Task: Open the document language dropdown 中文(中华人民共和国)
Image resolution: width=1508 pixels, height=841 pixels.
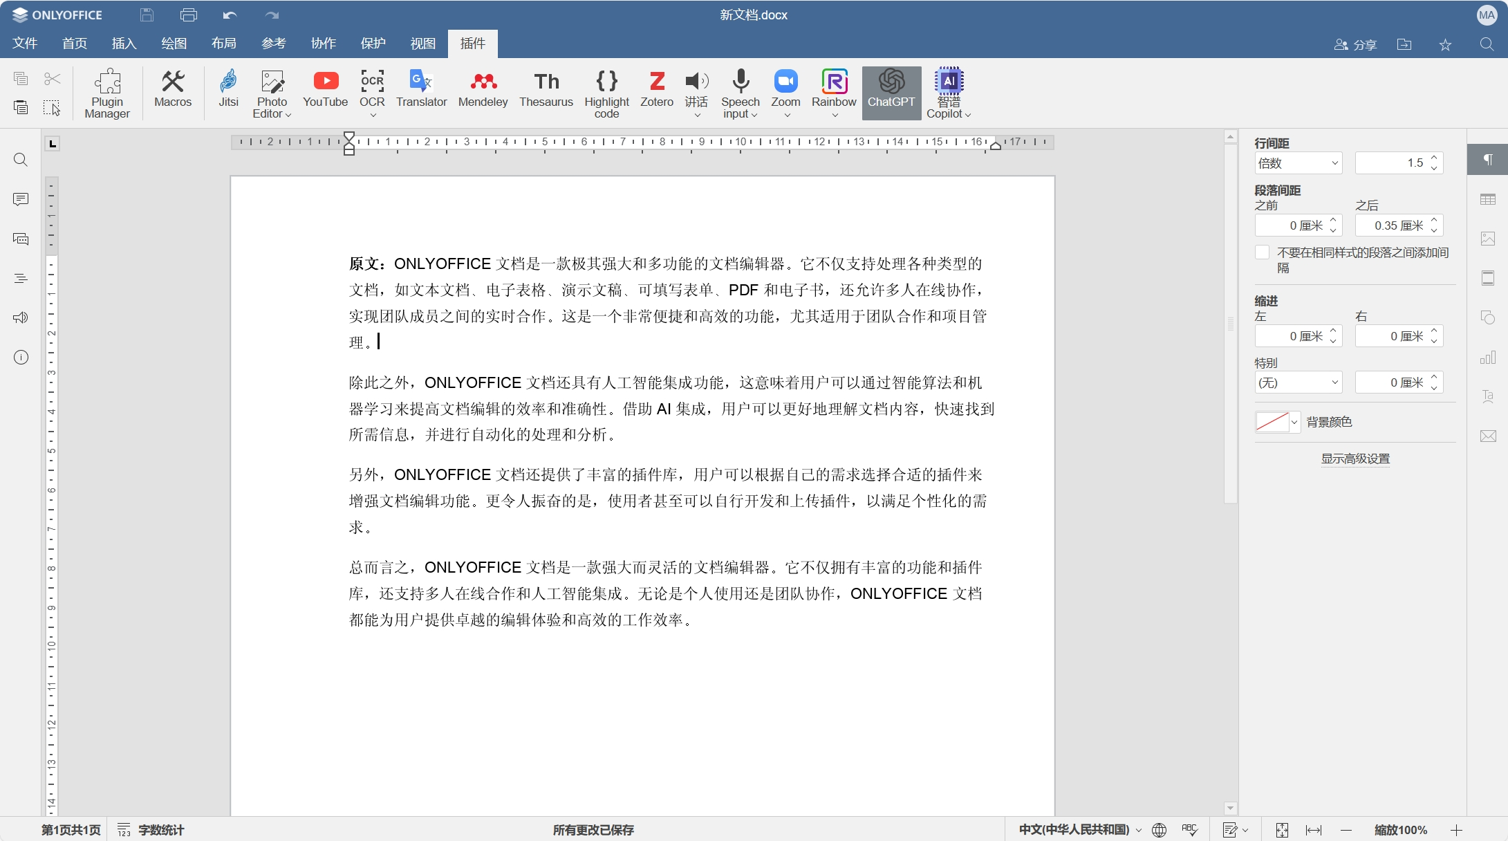Action: 1080,829
